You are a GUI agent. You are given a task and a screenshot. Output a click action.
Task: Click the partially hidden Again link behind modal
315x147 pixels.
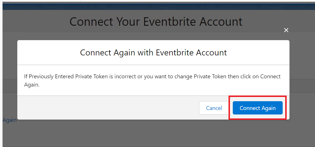click(x=10, y=120)
